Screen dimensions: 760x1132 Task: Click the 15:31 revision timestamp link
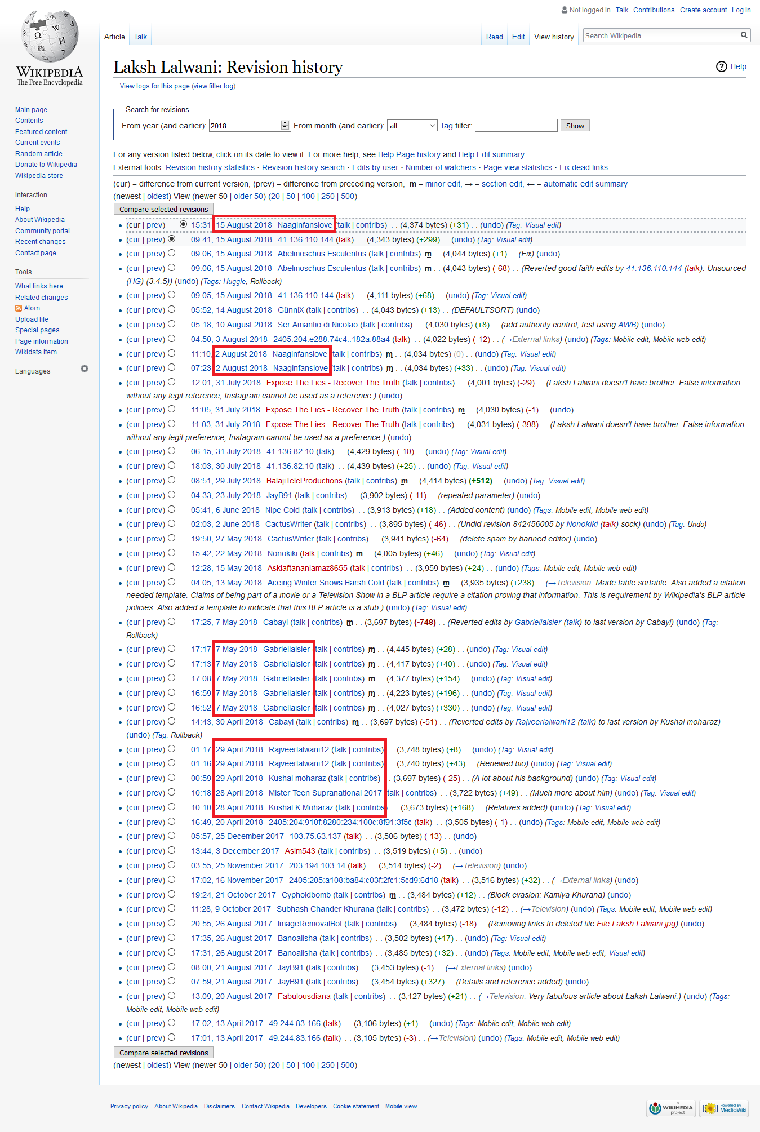click(231, 225)
